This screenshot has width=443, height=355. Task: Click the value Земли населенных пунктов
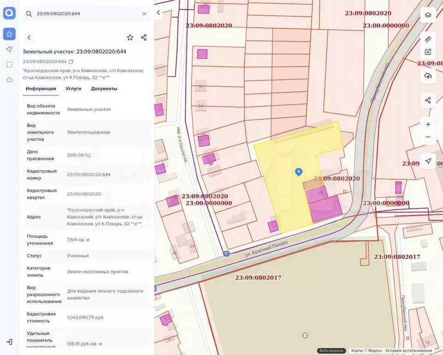tap(97, 271)
